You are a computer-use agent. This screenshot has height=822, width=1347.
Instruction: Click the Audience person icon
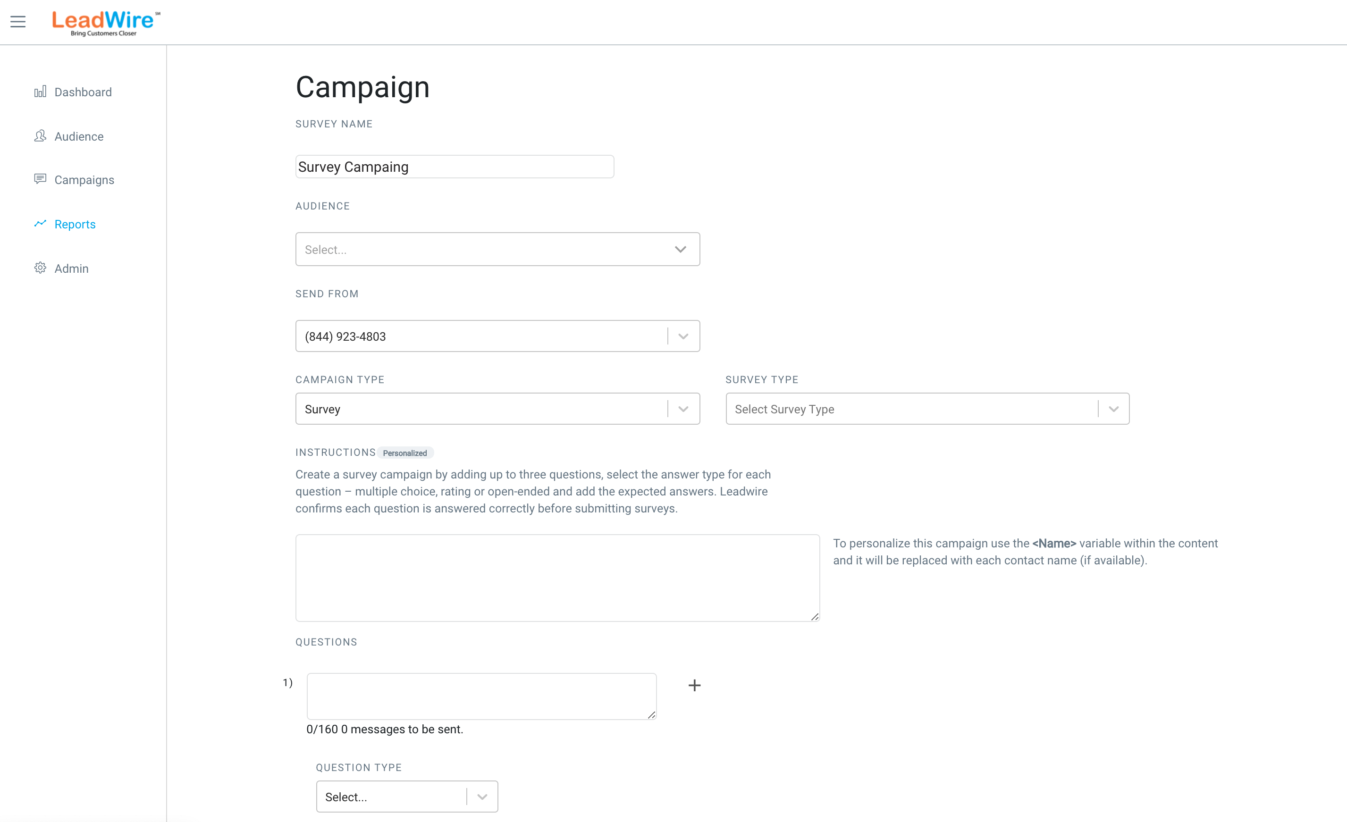tap(40, 135)
